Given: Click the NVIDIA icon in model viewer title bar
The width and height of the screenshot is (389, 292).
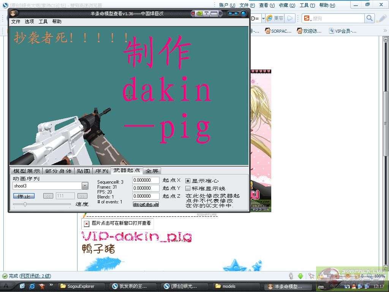Looking at the screenshot, I should point(199,13).
